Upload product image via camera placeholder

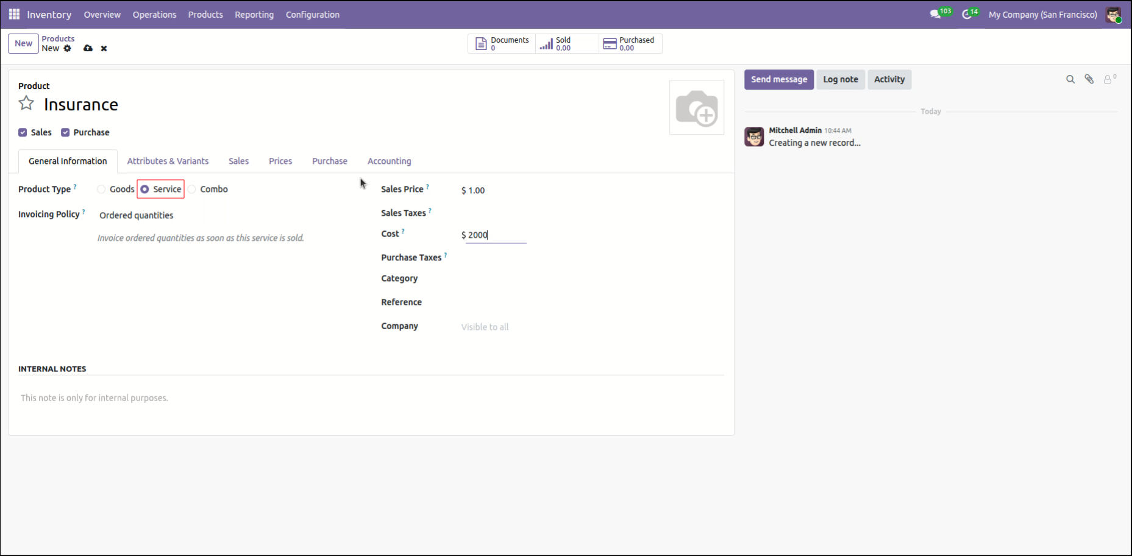(697, 107)
